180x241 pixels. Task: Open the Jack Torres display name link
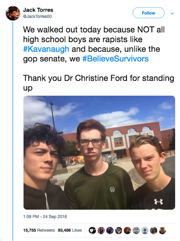point(38,10)
